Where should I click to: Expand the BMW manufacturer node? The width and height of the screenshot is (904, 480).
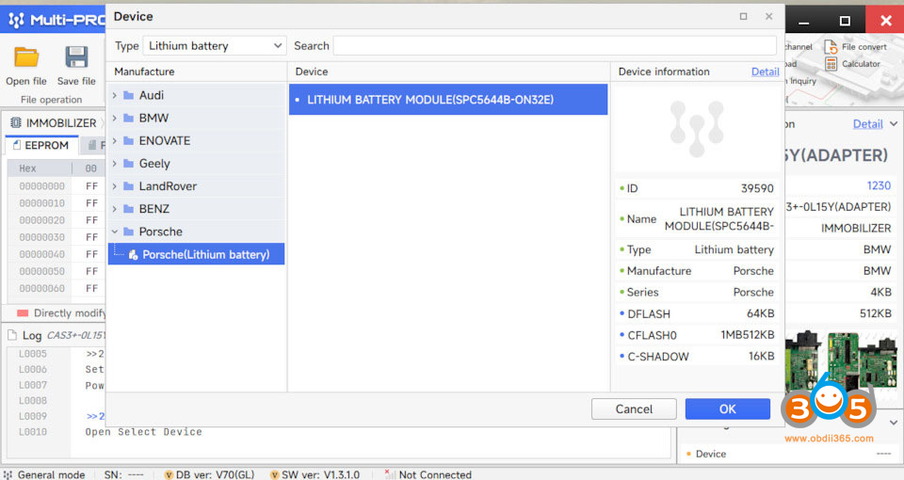(115, 118)
